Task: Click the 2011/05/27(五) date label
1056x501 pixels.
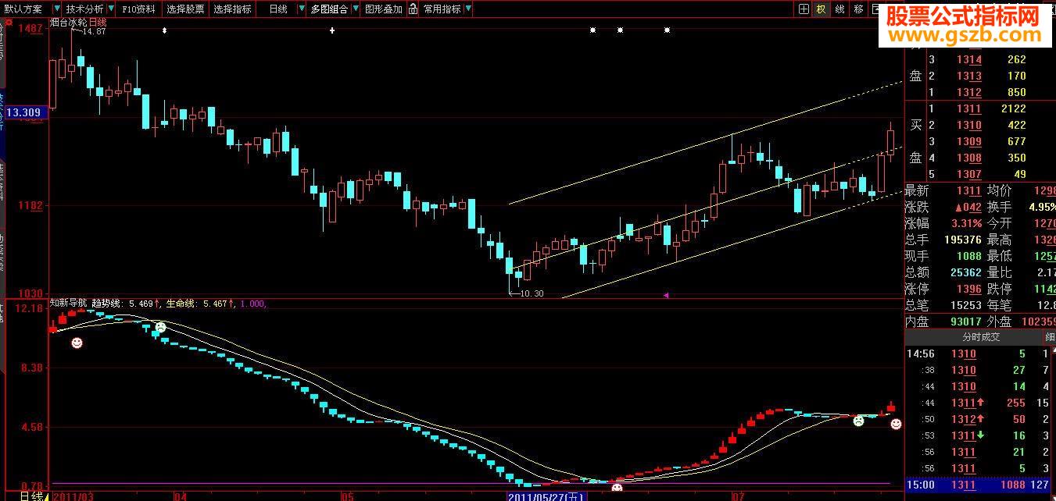Action: click(546, 496)
